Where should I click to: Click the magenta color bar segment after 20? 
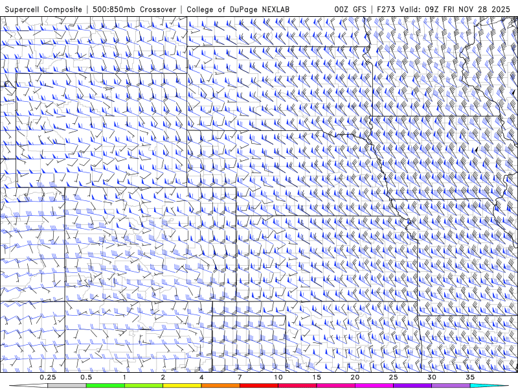[x=374, y=386]
